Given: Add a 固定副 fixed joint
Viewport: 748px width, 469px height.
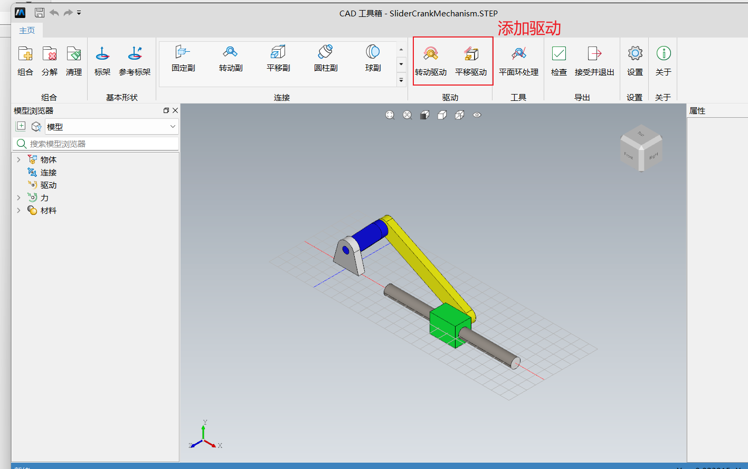Looking at the screenshot, I should point(183,58).
